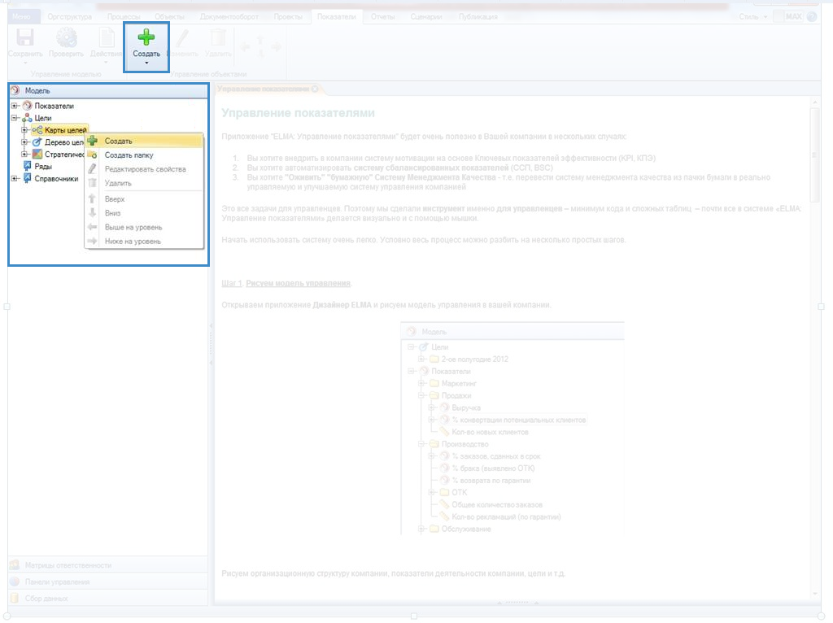Open the Отчеты ribbon tab
833x623 pixels.
tap(383, 16)
